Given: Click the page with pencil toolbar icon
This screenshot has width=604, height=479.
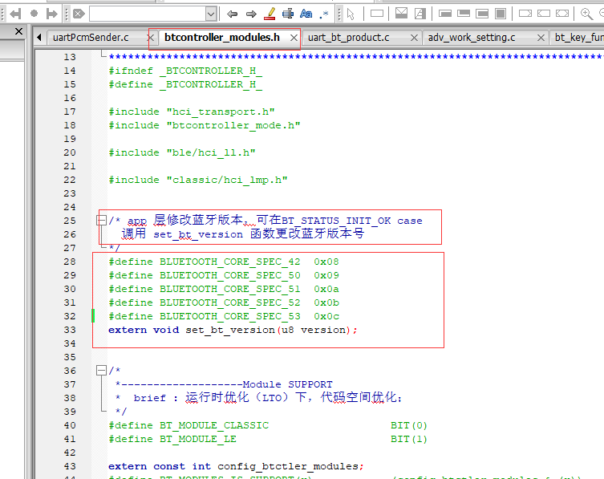Looking at the screenshot, I should [x=420, y=14].
